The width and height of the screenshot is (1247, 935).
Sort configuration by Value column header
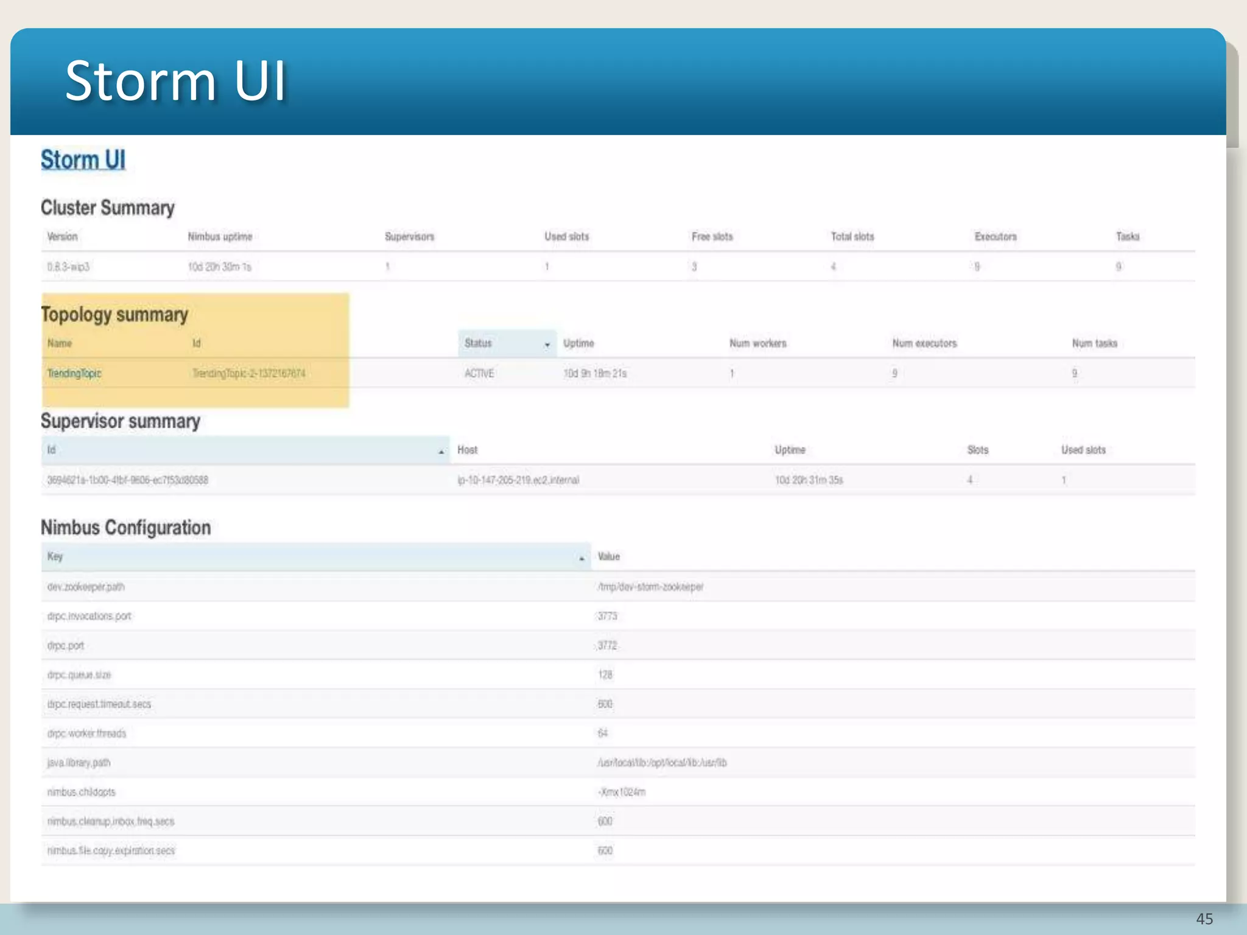click(x=608, y=556)
